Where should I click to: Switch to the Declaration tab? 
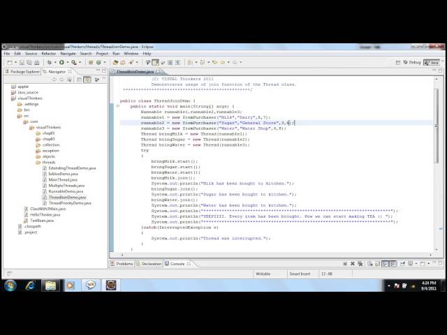coord(149,264)
